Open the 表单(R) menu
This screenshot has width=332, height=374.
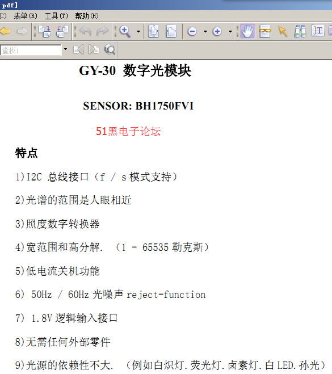coord(26,16)
